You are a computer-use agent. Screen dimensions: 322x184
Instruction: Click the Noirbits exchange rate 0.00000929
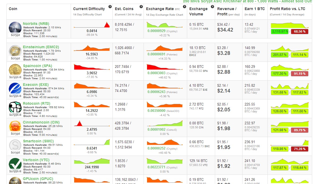tap(157, 31)
